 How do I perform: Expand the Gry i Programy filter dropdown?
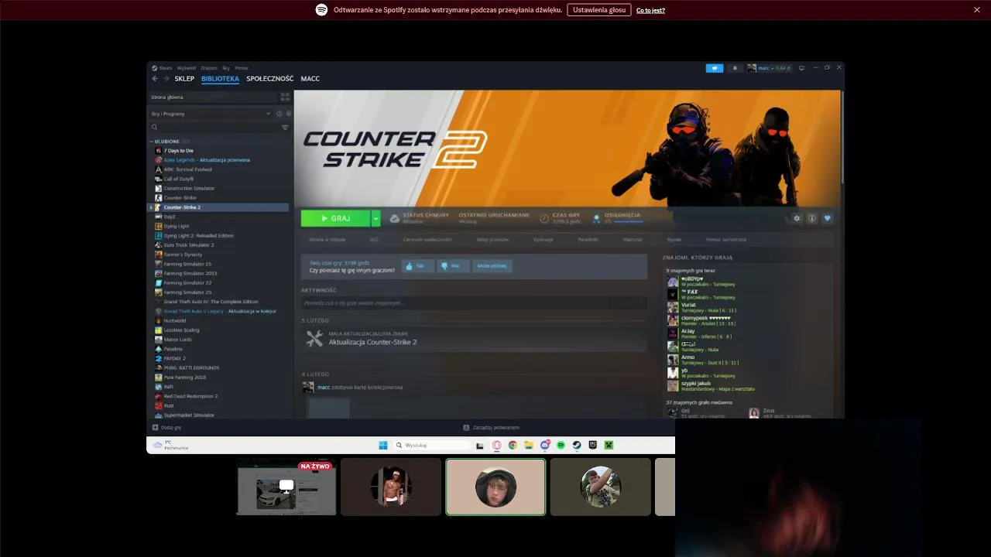point(211,114)
